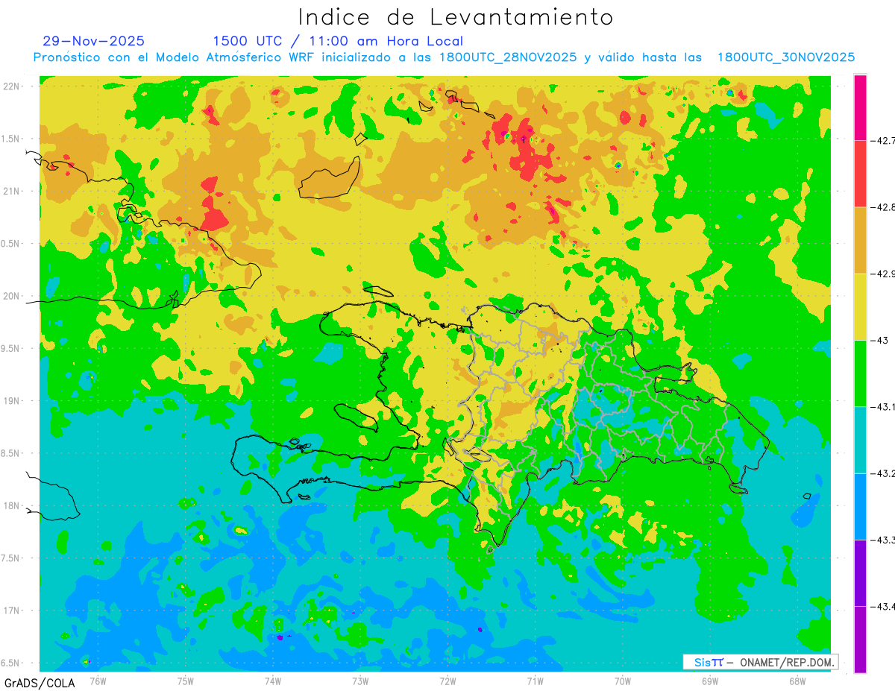Click the '70W' longitude label

click(x=623, y=681)
